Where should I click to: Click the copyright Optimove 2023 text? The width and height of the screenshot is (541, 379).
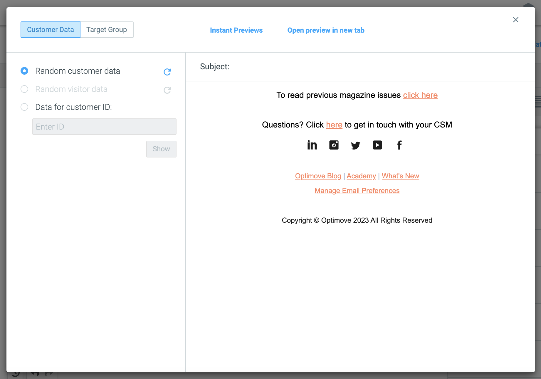[357, 220]
